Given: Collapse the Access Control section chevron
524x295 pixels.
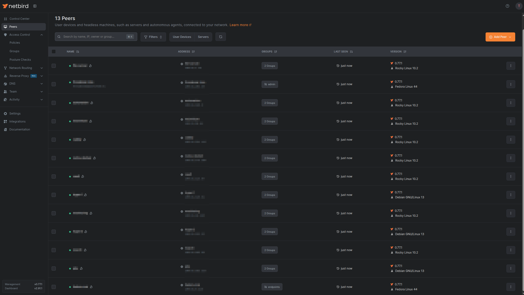Looking at the screenshot, I should [42, 35].
